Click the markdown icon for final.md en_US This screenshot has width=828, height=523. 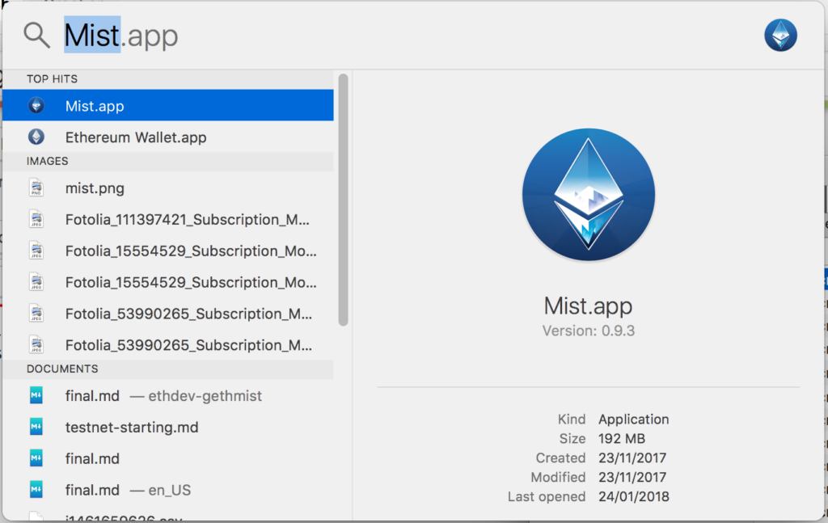click(x=36, y=491)
